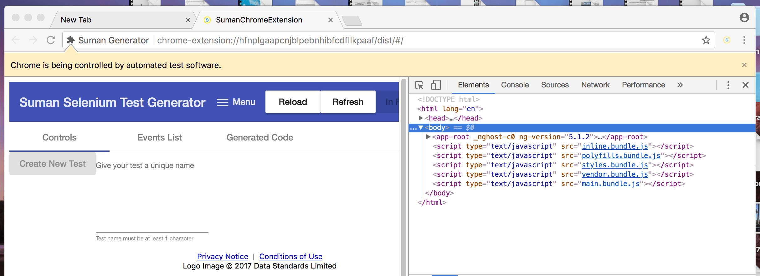Select the html lang="en" node
This screenshot has width=760, height=276.
tap(450, 109)
